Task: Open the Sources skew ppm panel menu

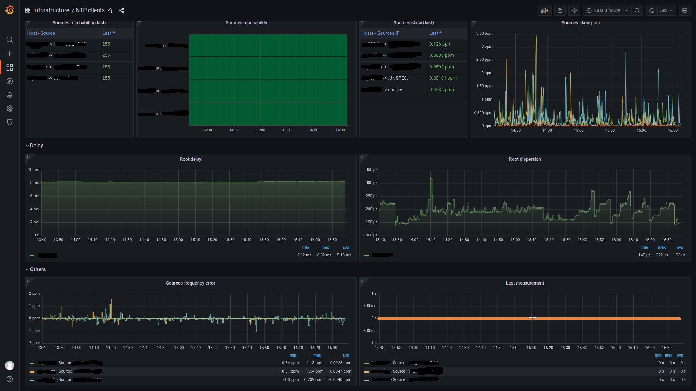Action: click(x=580, y=23)
